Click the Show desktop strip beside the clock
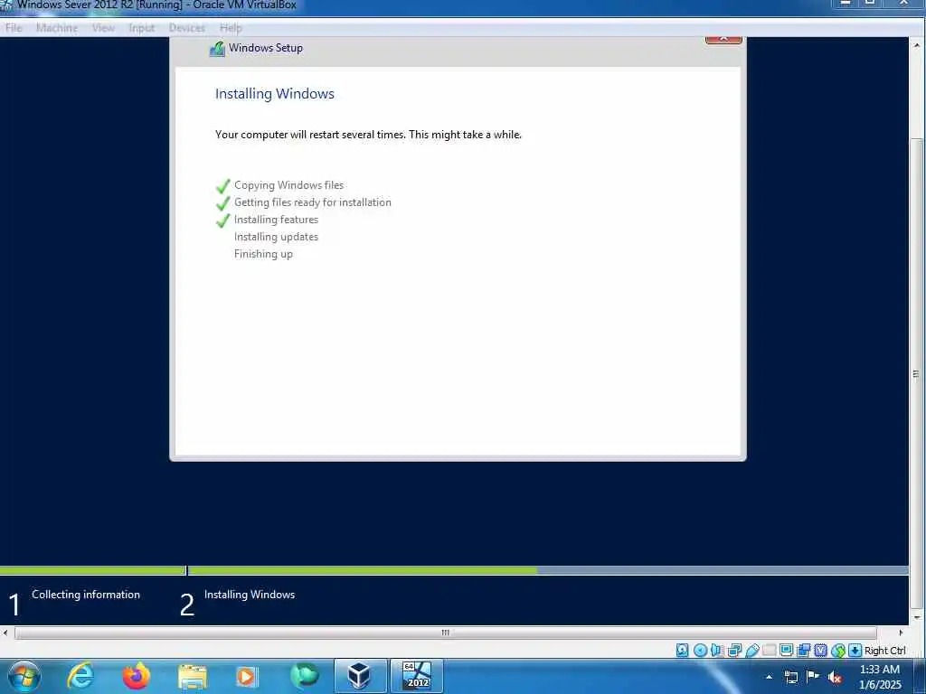Viewport: 926px width, 694px height. tap(920, 676)
